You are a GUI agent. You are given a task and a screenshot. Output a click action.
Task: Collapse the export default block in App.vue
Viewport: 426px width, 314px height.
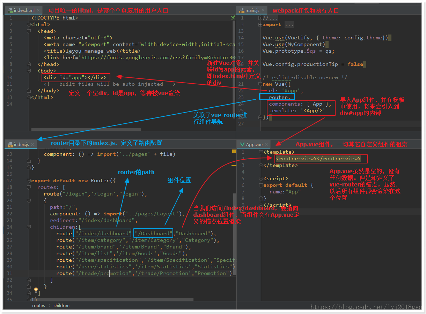click(261, 185)
